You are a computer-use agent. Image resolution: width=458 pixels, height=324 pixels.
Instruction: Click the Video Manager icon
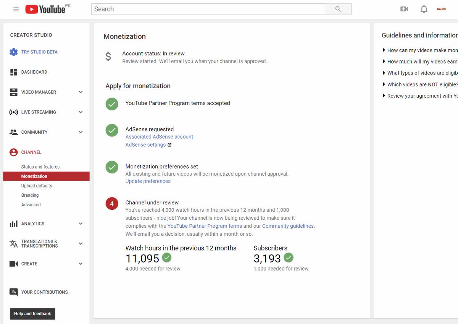click(x=14, y=92)
